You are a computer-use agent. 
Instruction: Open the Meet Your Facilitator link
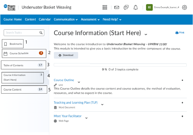click(x=68, y=116)
